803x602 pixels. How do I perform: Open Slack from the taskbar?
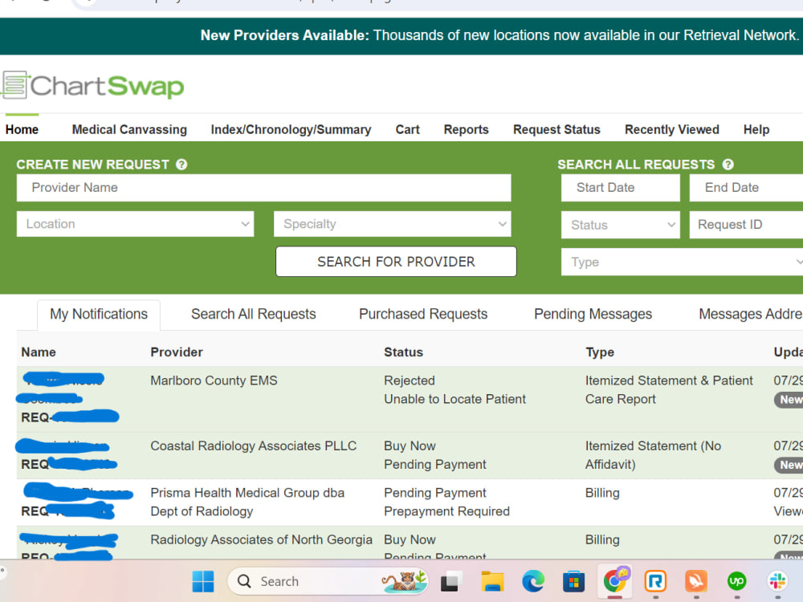click(777, 581)
